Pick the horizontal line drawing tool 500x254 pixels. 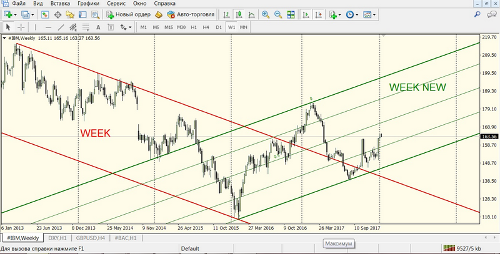49,27
